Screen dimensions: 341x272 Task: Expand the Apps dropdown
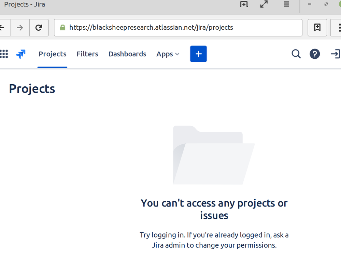coord(168,54)
